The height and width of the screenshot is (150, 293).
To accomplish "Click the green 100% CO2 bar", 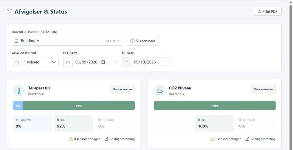I will click(215, 106).
